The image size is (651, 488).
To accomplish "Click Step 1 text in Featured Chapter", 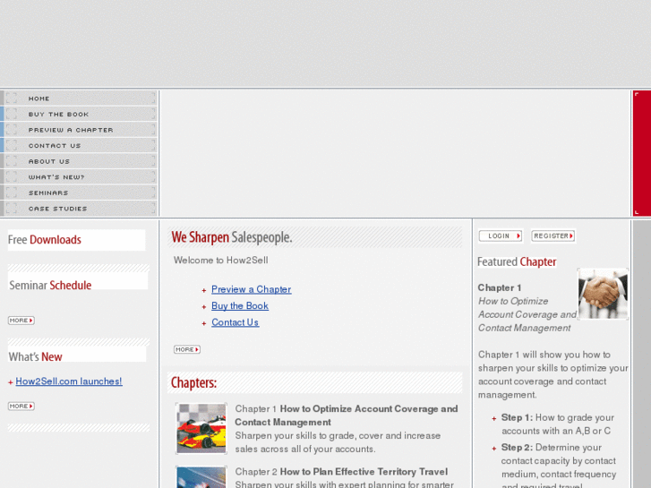I will pyautogui.click(x=556, y=424).
